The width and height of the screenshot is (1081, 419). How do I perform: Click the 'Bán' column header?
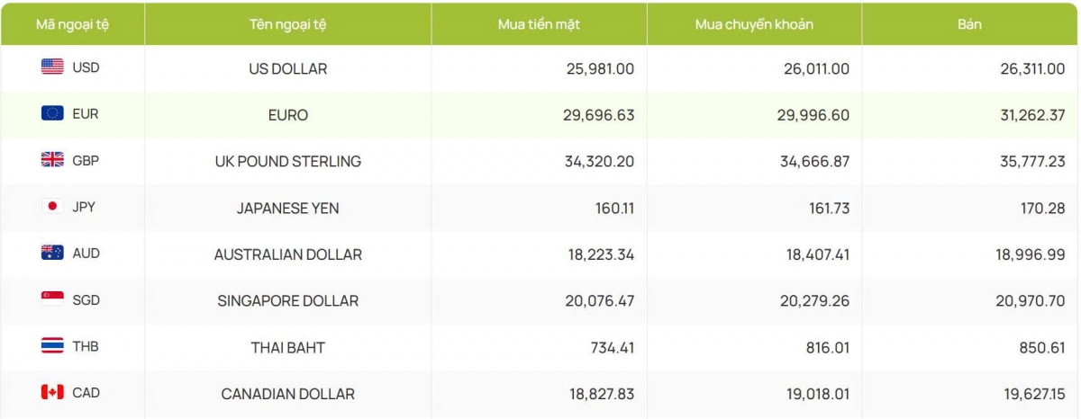click(969, 24)
